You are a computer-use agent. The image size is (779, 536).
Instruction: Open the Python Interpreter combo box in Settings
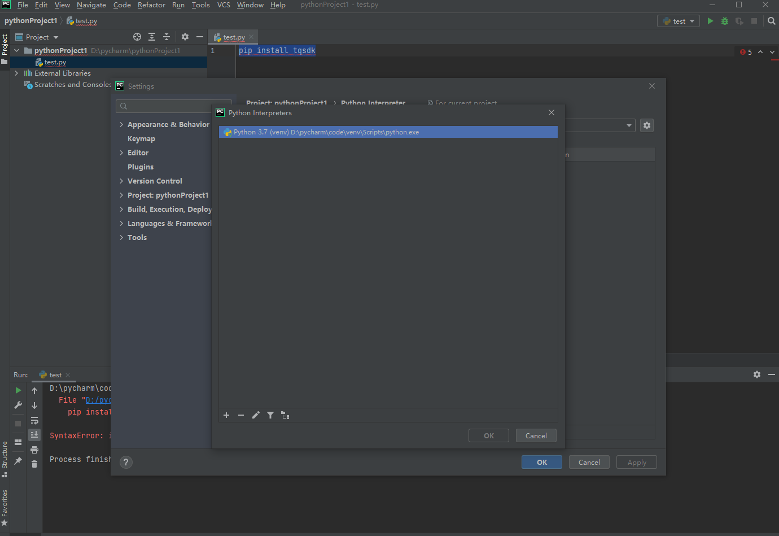coord(601,125)
